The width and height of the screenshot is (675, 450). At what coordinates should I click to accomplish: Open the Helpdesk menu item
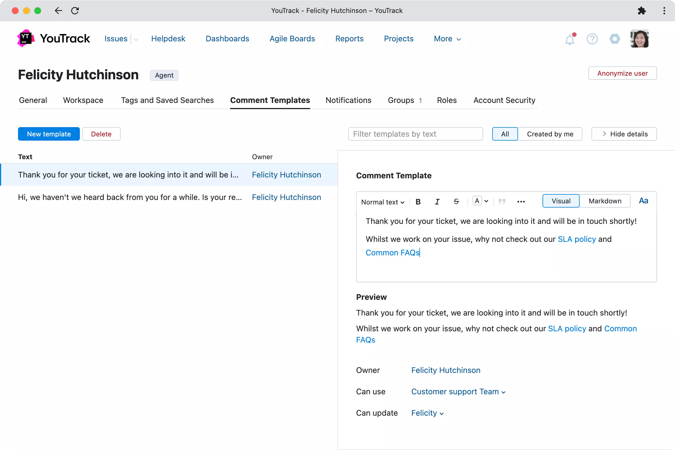168,39
